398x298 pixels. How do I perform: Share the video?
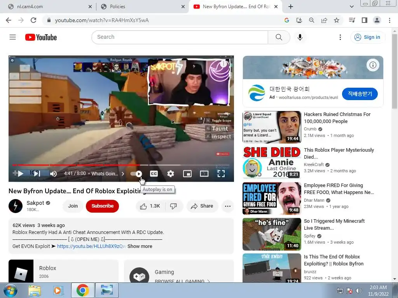202,206
